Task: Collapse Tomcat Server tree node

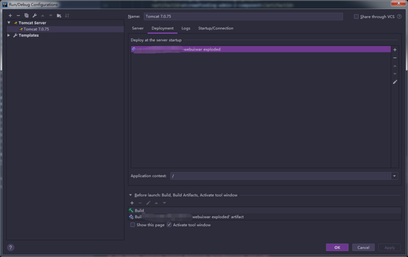Action: 9,23
